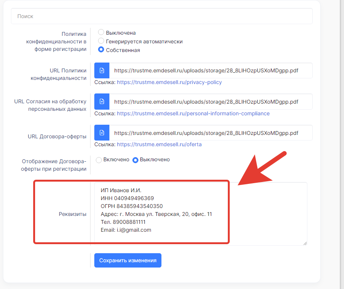The image size is (344, 289).
Task: Click the file upload icon for Договора-оферты URL
Action: point(102,133)
